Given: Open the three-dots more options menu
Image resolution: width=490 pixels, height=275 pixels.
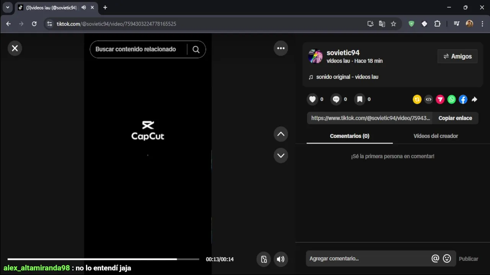Looking at the screenshot, I should [x=281, y=48].
